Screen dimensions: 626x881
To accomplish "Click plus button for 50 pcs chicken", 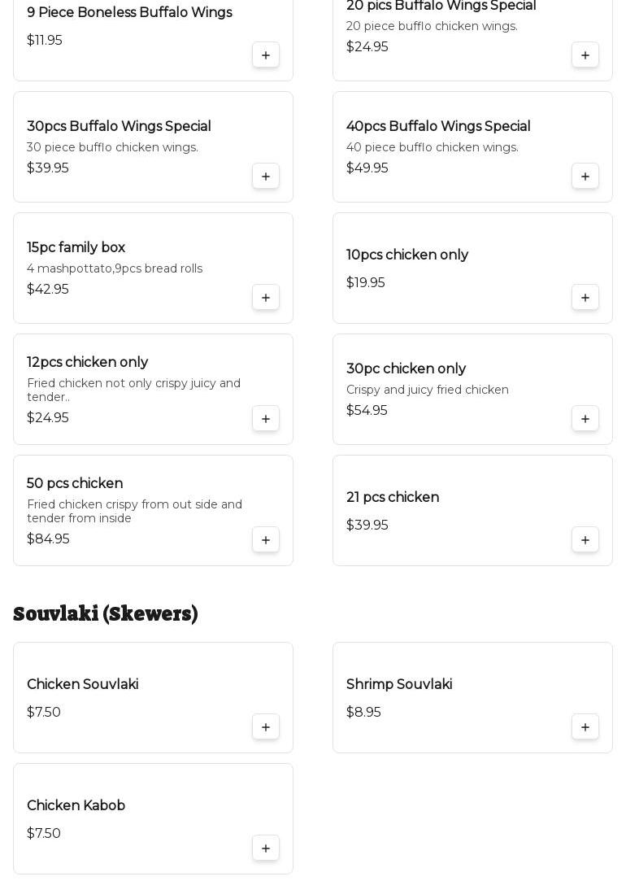I will click(266, 540).
